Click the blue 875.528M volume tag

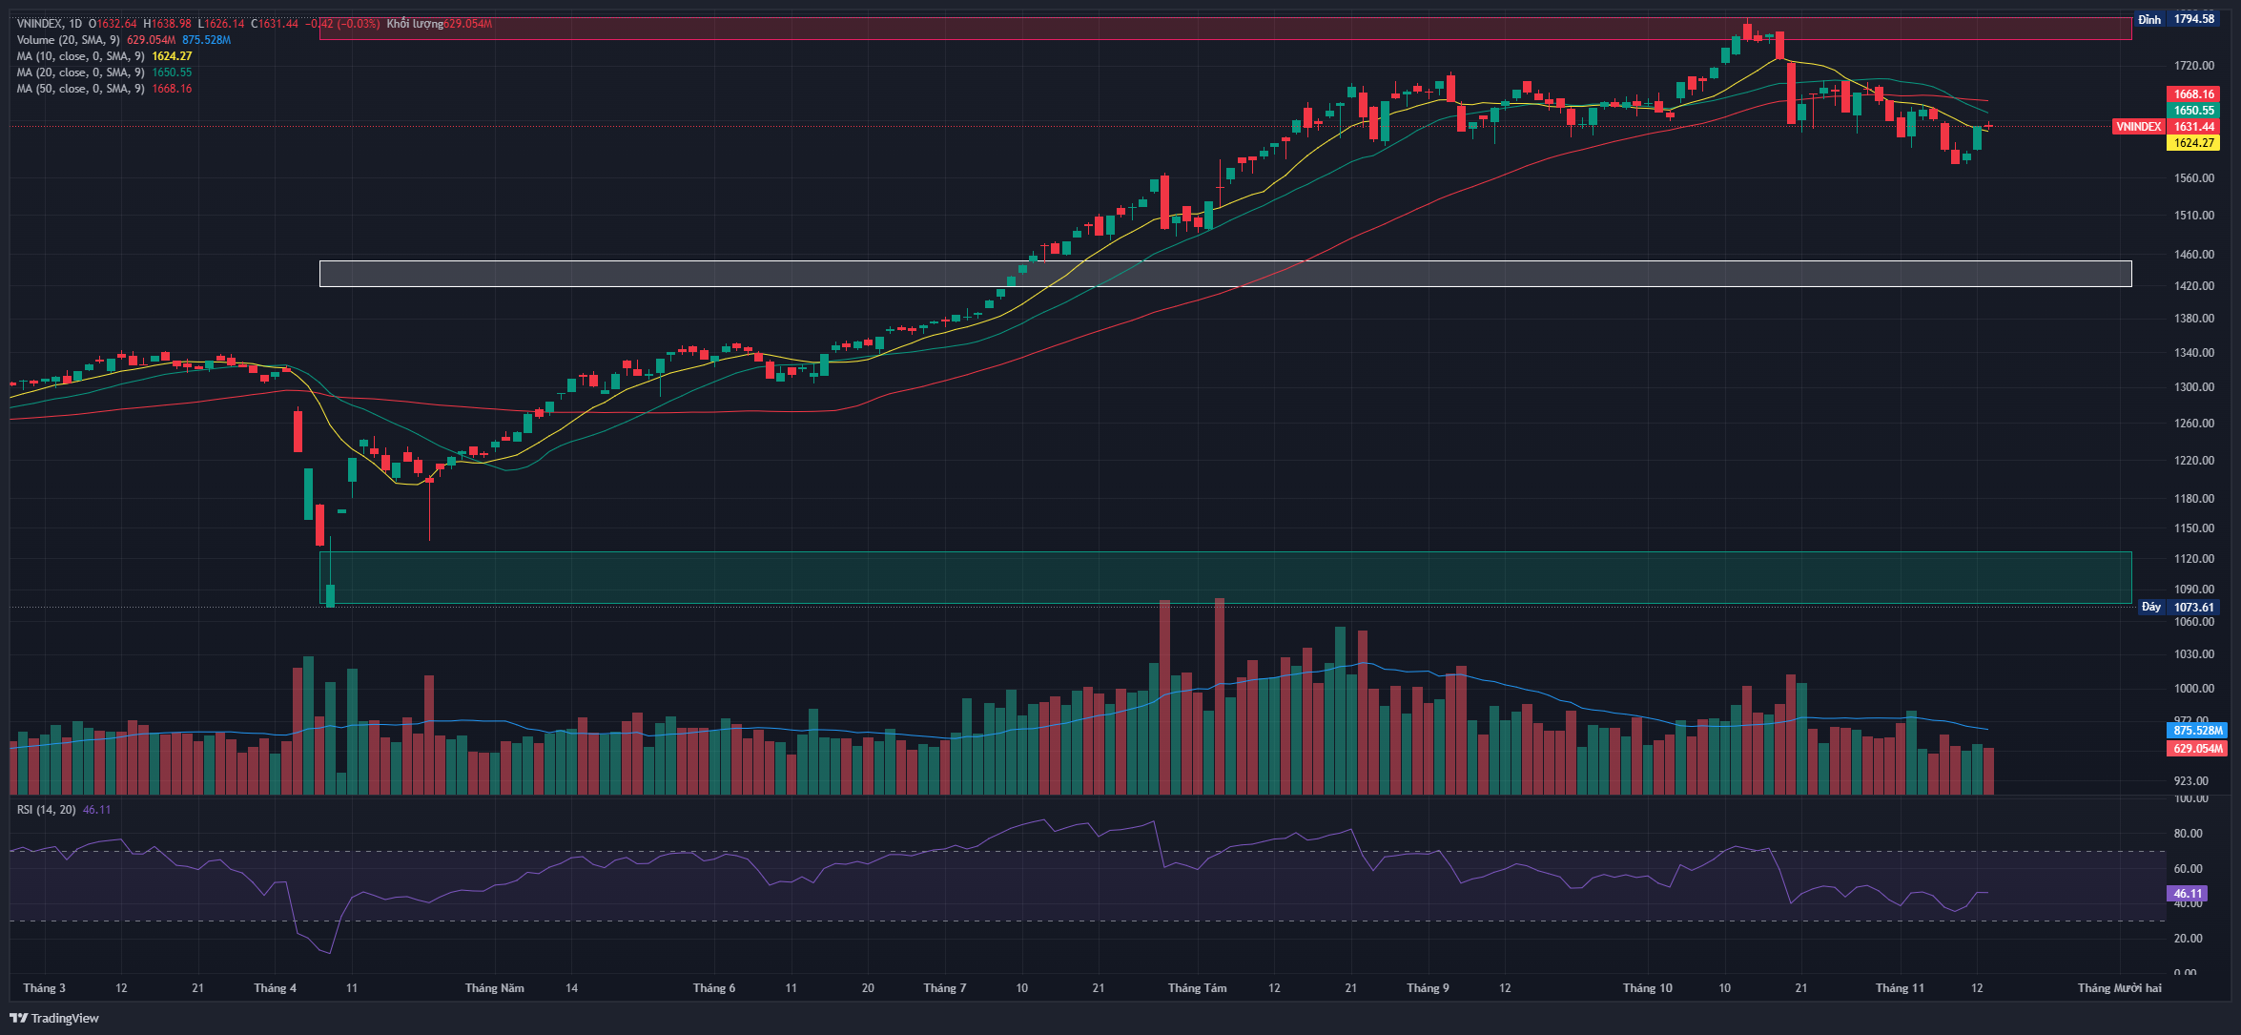[x=2198, y=731]
